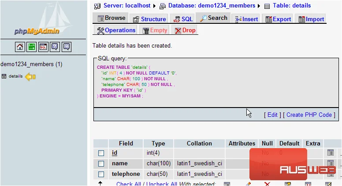Viewport: 342px width, 186px height.
Task: Click the pencil Change icon in With selected
Action: [248, 184]
